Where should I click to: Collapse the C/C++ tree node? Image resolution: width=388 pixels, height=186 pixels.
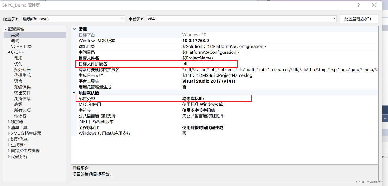click(9, 52)
